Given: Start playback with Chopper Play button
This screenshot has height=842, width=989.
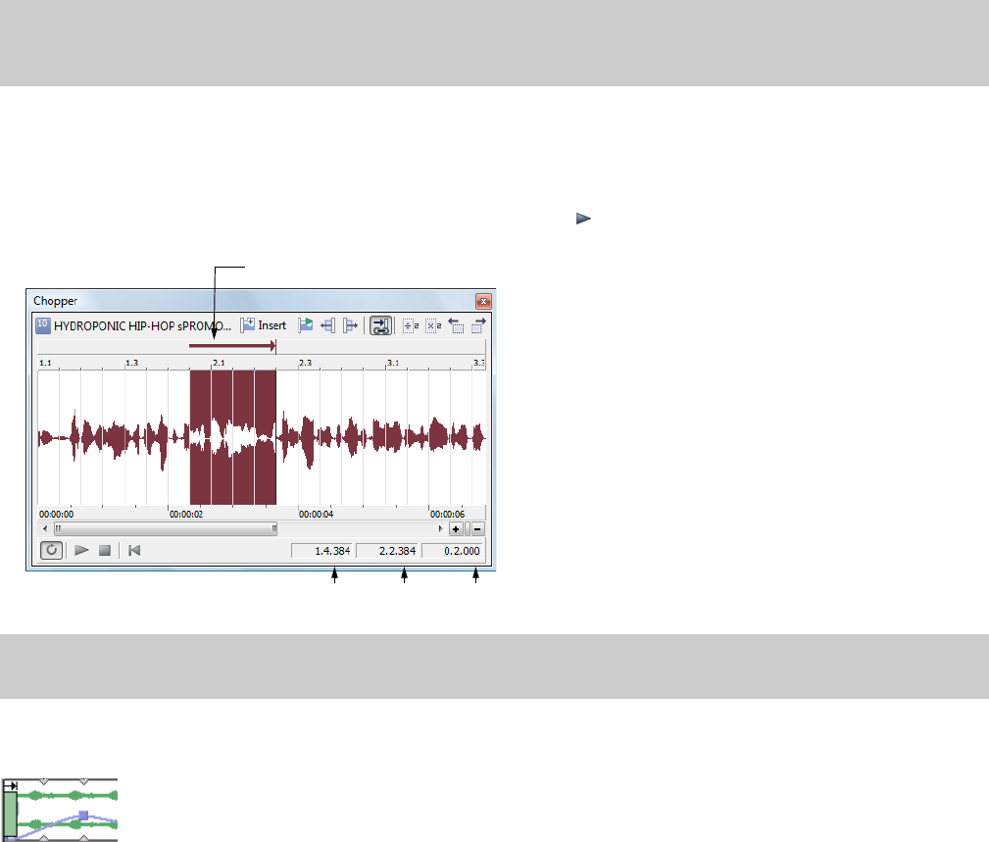Looking at the screenshot, I should (81, 550).
